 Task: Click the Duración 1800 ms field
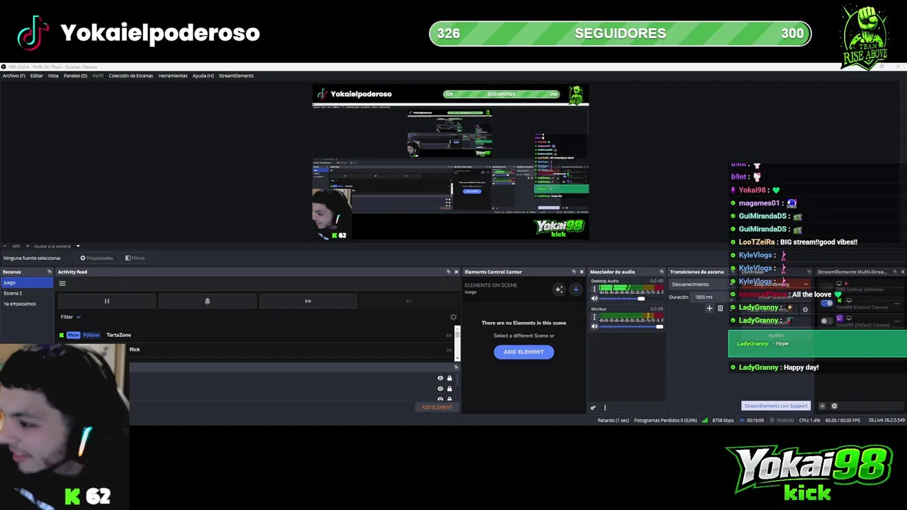click(711, 297)
